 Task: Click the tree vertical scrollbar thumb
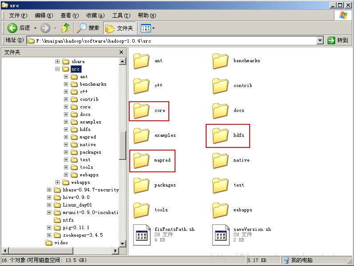coord(122,145)
